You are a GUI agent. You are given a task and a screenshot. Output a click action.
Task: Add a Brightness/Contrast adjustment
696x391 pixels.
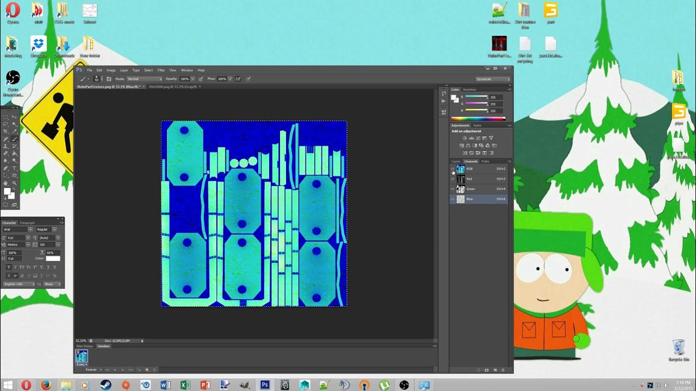tap(464, 138)
